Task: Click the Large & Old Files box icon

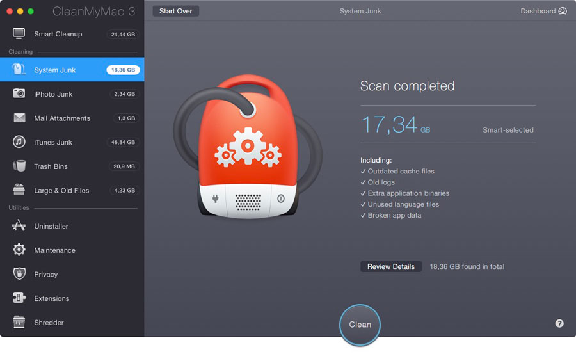Action: point(19,189)
